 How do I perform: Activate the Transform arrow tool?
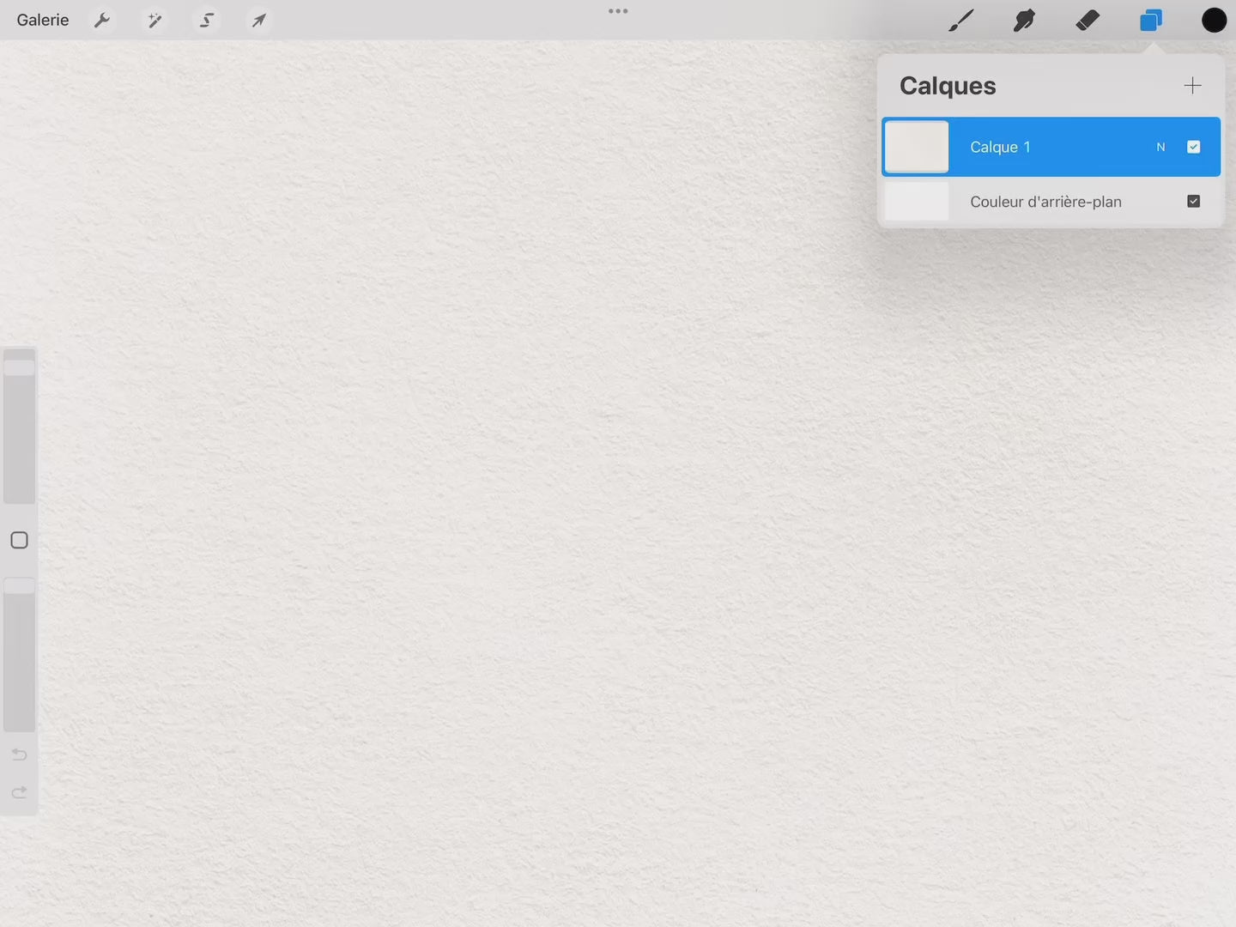pyautogui.click(x=258, y=20)
